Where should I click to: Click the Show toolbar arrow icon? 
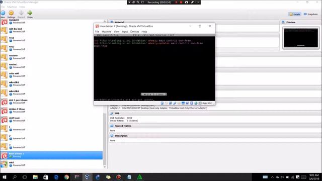click(30, 13)
